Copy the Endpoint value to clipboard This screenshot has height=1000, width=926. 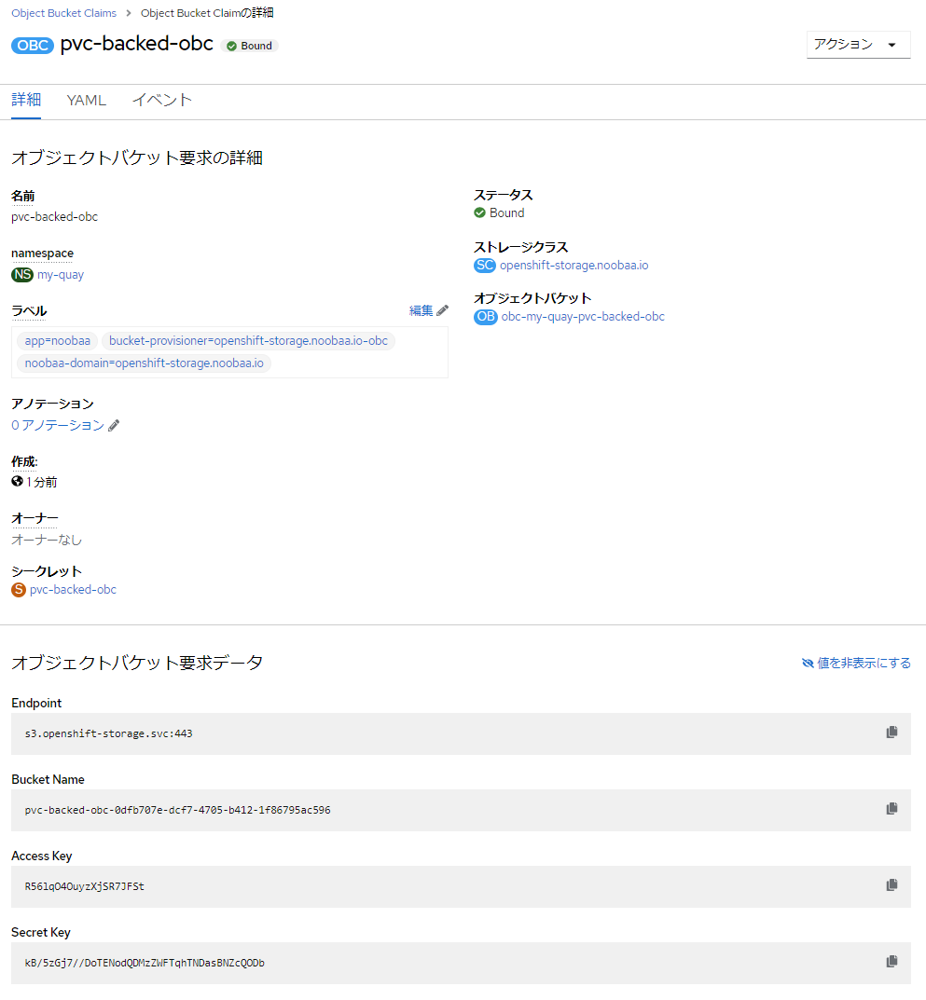click(x=891, y=733)
